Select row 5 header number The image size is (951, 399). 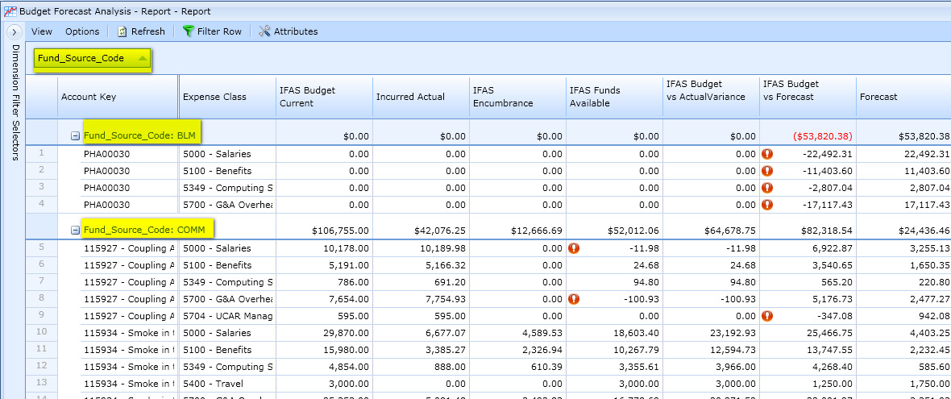tap(42, 247)
